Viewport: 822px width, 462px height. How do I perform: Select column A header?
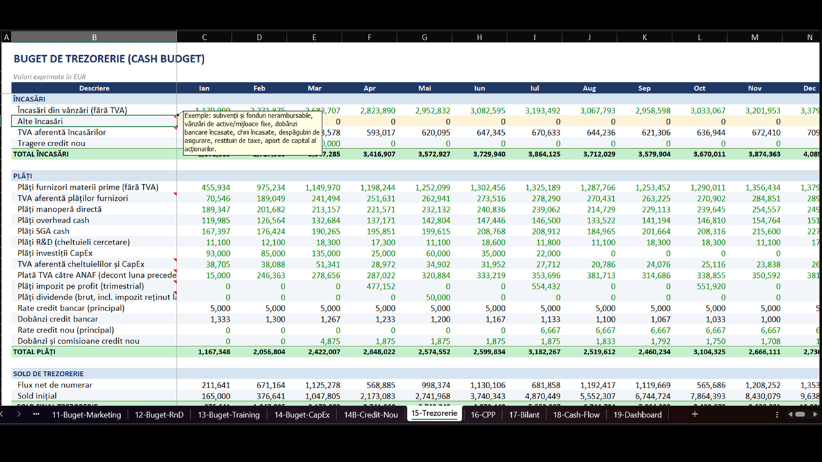[6, 37]
